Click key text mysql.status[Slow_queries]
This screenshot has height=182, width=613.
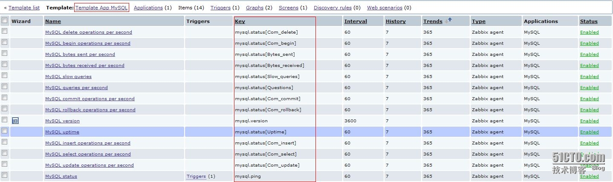267,77
